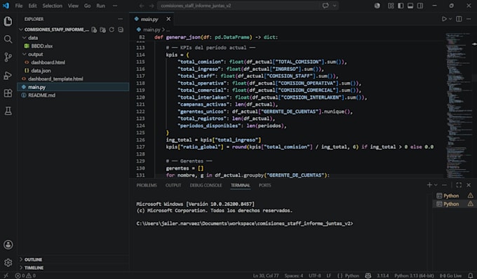The image size is (477, 279).
Task: Open the Search view in activity bar
Action: coord(8,39)
